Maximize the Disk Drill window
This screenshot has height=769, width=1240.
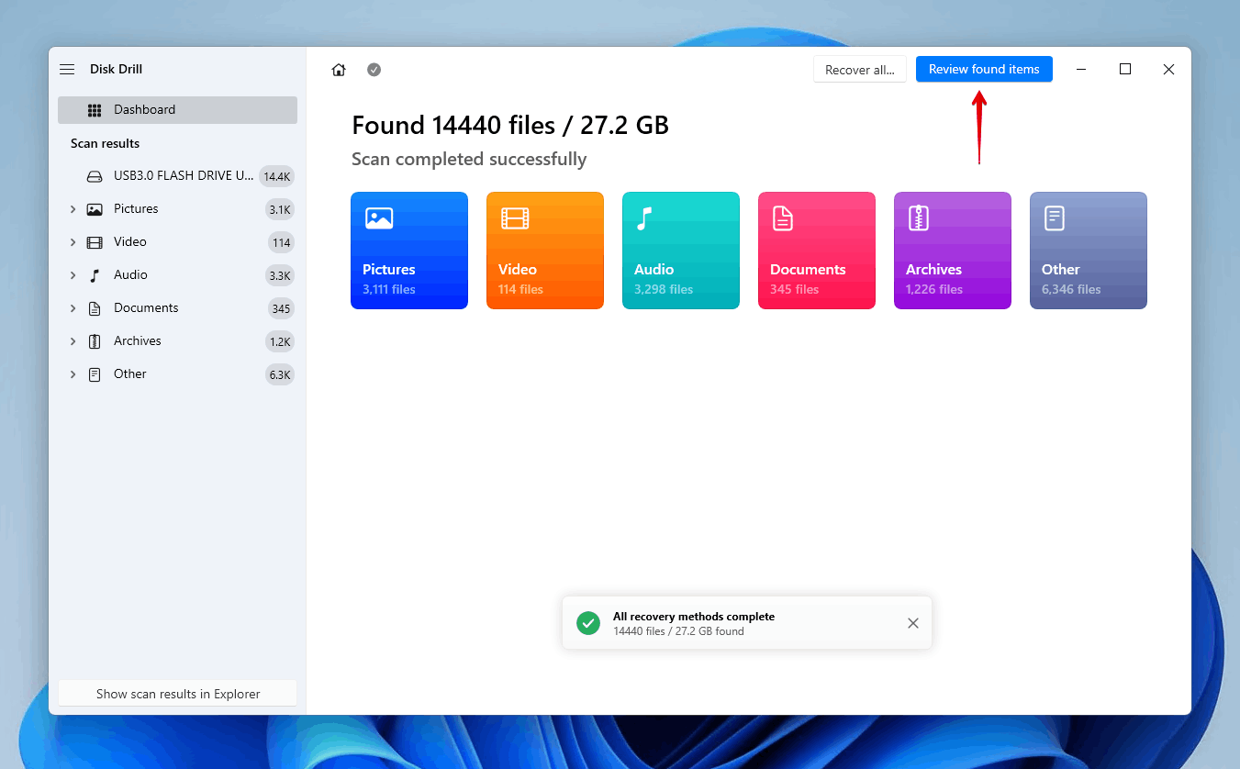pyautogui.click(x=1125, y=70)
